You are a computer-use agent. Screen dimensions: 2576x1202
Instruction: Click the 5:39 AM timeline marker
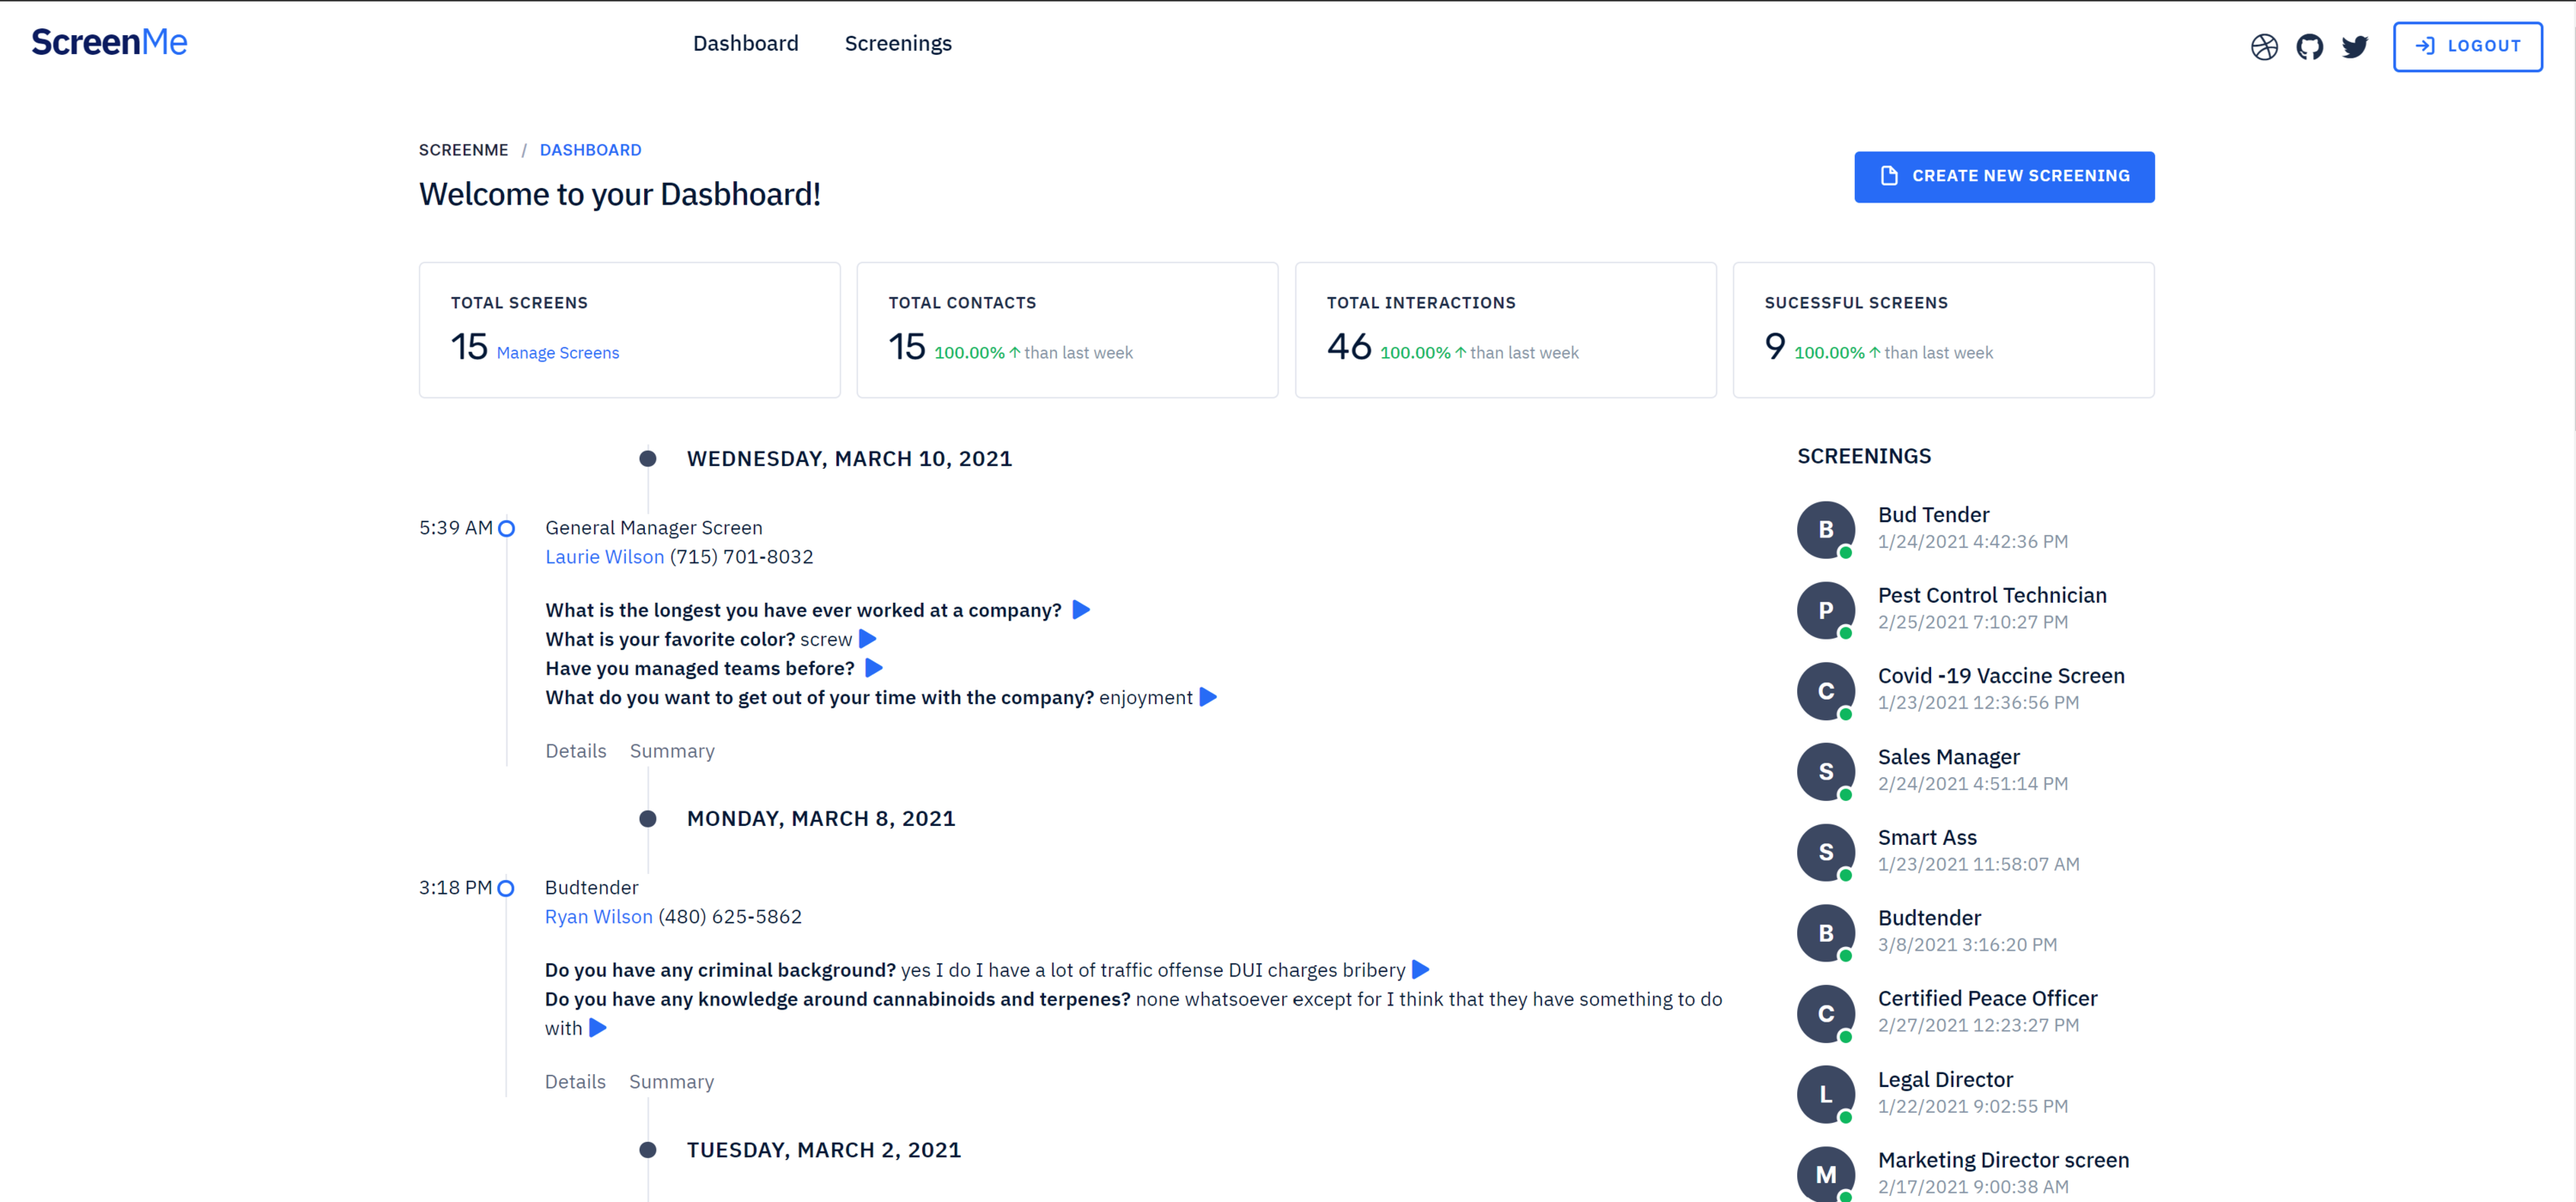pyautogui.click(x=507, y=528)
